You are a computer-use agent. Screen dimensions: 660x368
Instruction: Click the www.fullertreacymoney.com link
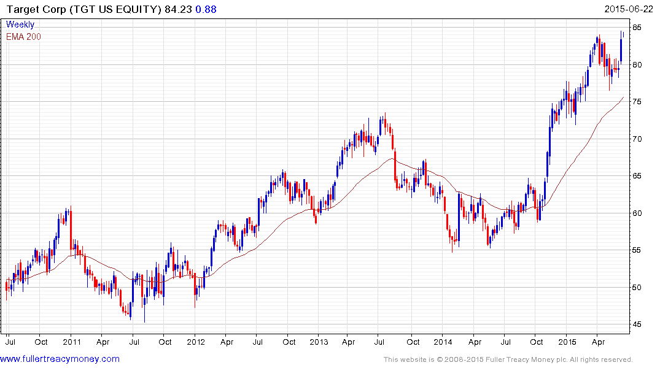pos(60,359)
